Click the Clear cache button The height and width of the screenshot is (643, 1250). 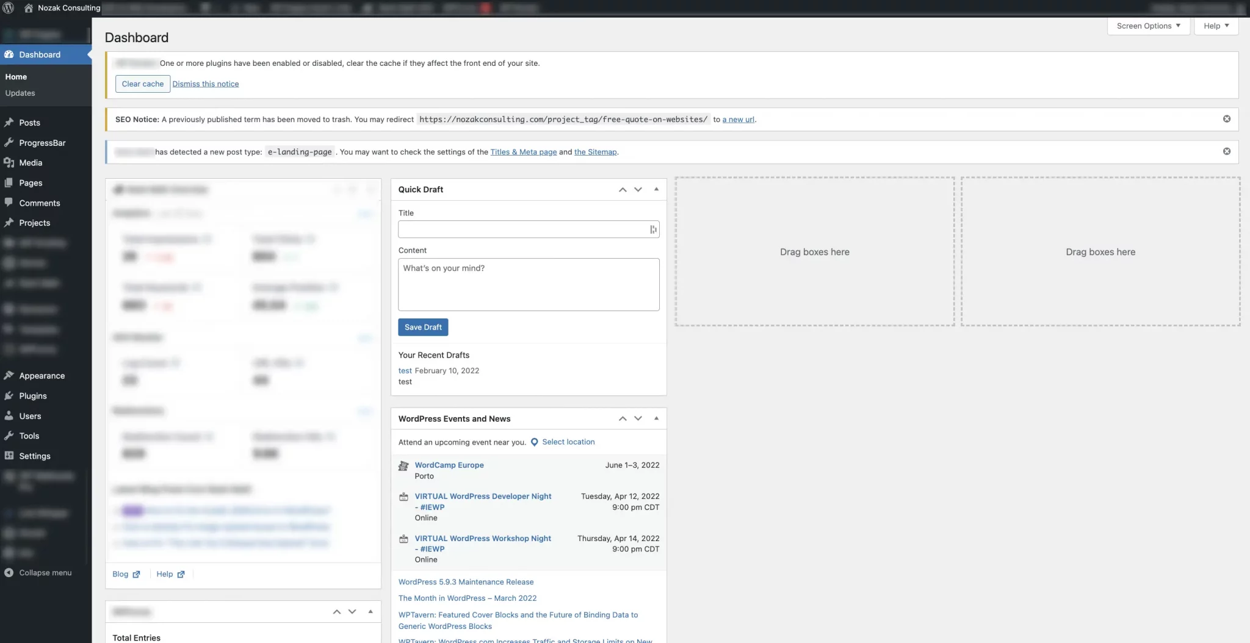(143, 84)
